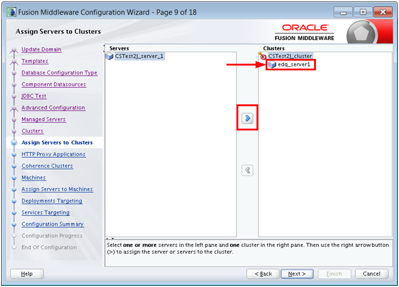Select the CSTest2J_server_1 server icon

[x=109, y=56]
